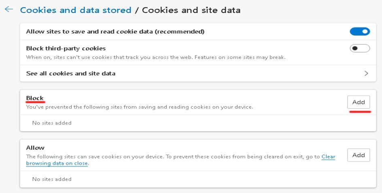Click the Cookies and site data page title
The image size is (382, 193).
[191, 10]
